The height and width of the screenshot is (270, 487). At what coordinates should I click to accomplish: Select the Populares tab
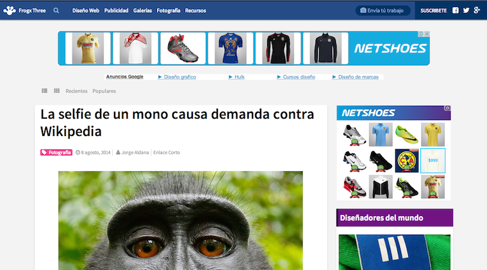(x=104, y=91)
